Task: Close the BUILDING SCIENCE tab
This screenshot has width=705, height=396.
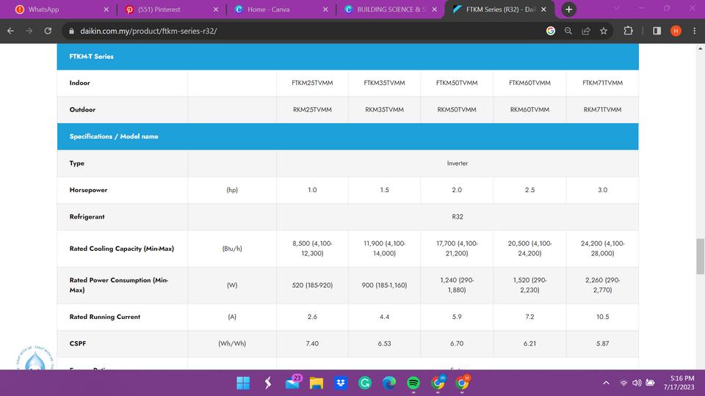Action: [434, 10]
